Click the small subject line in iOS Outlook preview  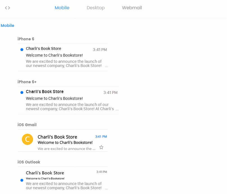coord(45,179)
